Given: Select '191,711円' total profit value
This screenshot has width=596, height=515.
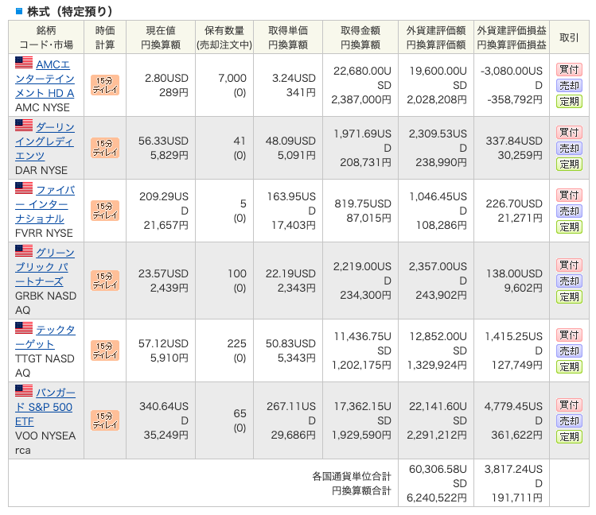Looking at the screenshot, I should point(517,498).
